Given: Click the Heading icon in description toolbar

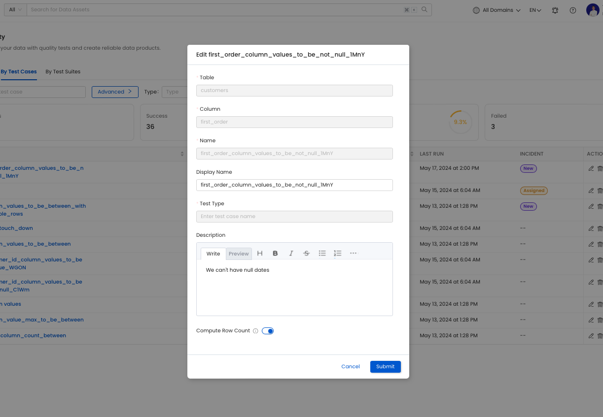Looking at the screenshot, I should pos(260,254).
